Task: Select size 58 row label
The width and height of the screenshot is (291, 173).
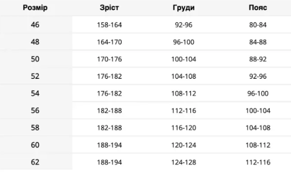Action: (x=35, y=128)
